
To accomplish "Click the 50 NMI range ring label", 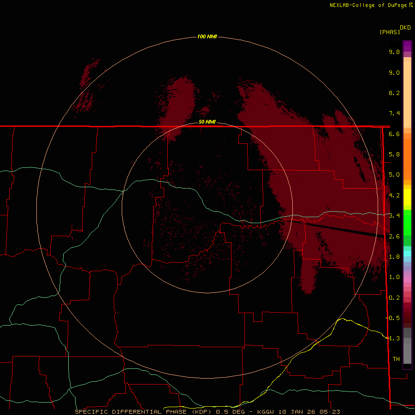I will [207, 122].
